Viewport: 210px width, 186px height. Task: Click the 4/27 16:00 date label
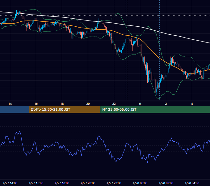tap(36, 183)
